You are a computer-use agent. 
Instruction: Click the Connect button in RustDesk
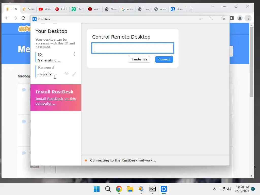(164, 59)
